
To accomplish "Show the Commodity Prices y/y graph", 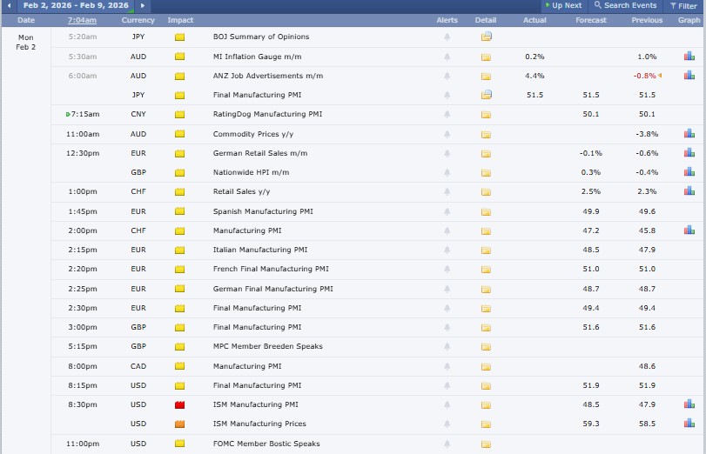I will [689, 133].
